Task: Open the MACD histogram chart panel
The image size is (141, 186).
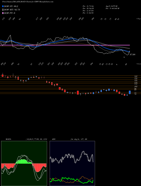Action: pos(24,163)
